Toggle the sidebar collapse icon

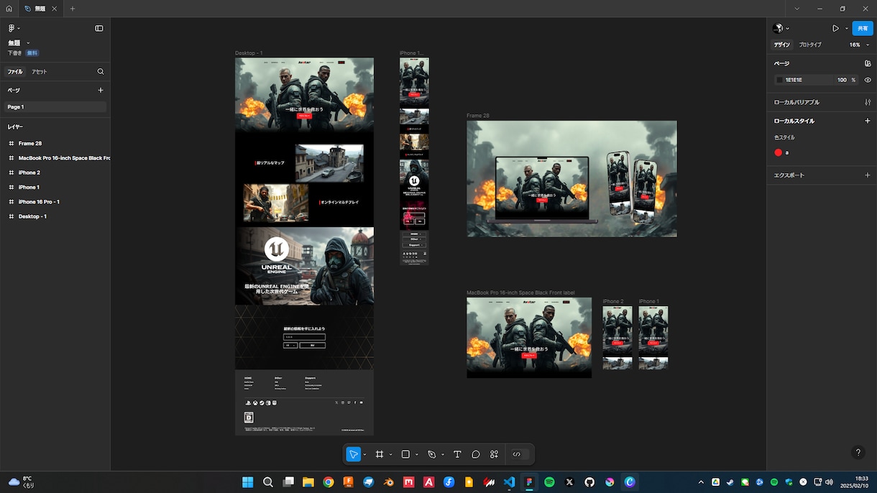(x=99, y=28)
